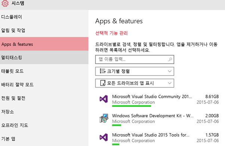The image size is (225, 146).
Task: Click the red Settings gear icon
Action: [5, 3]
